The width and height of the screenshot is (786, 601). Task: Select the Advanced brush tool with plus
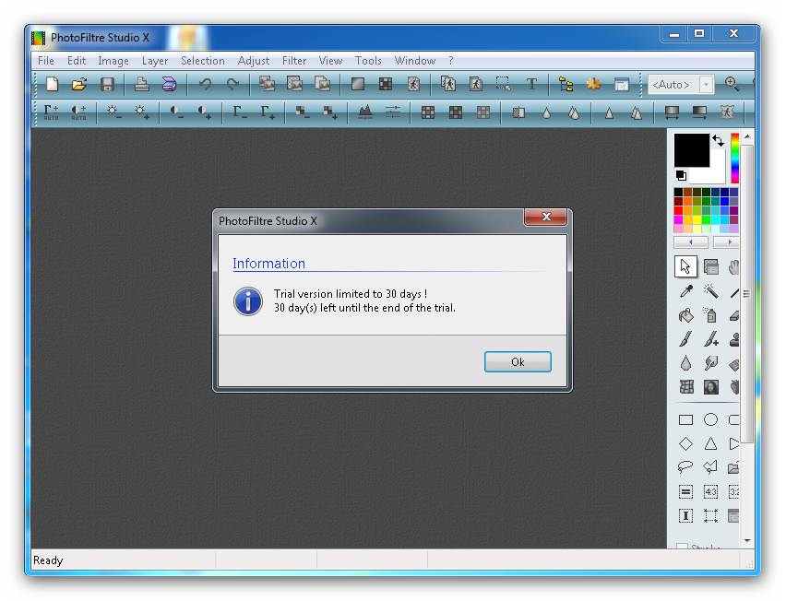tap(710, 339)
